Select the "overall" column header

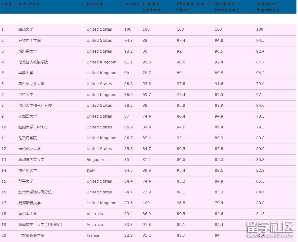coord(131,4)
